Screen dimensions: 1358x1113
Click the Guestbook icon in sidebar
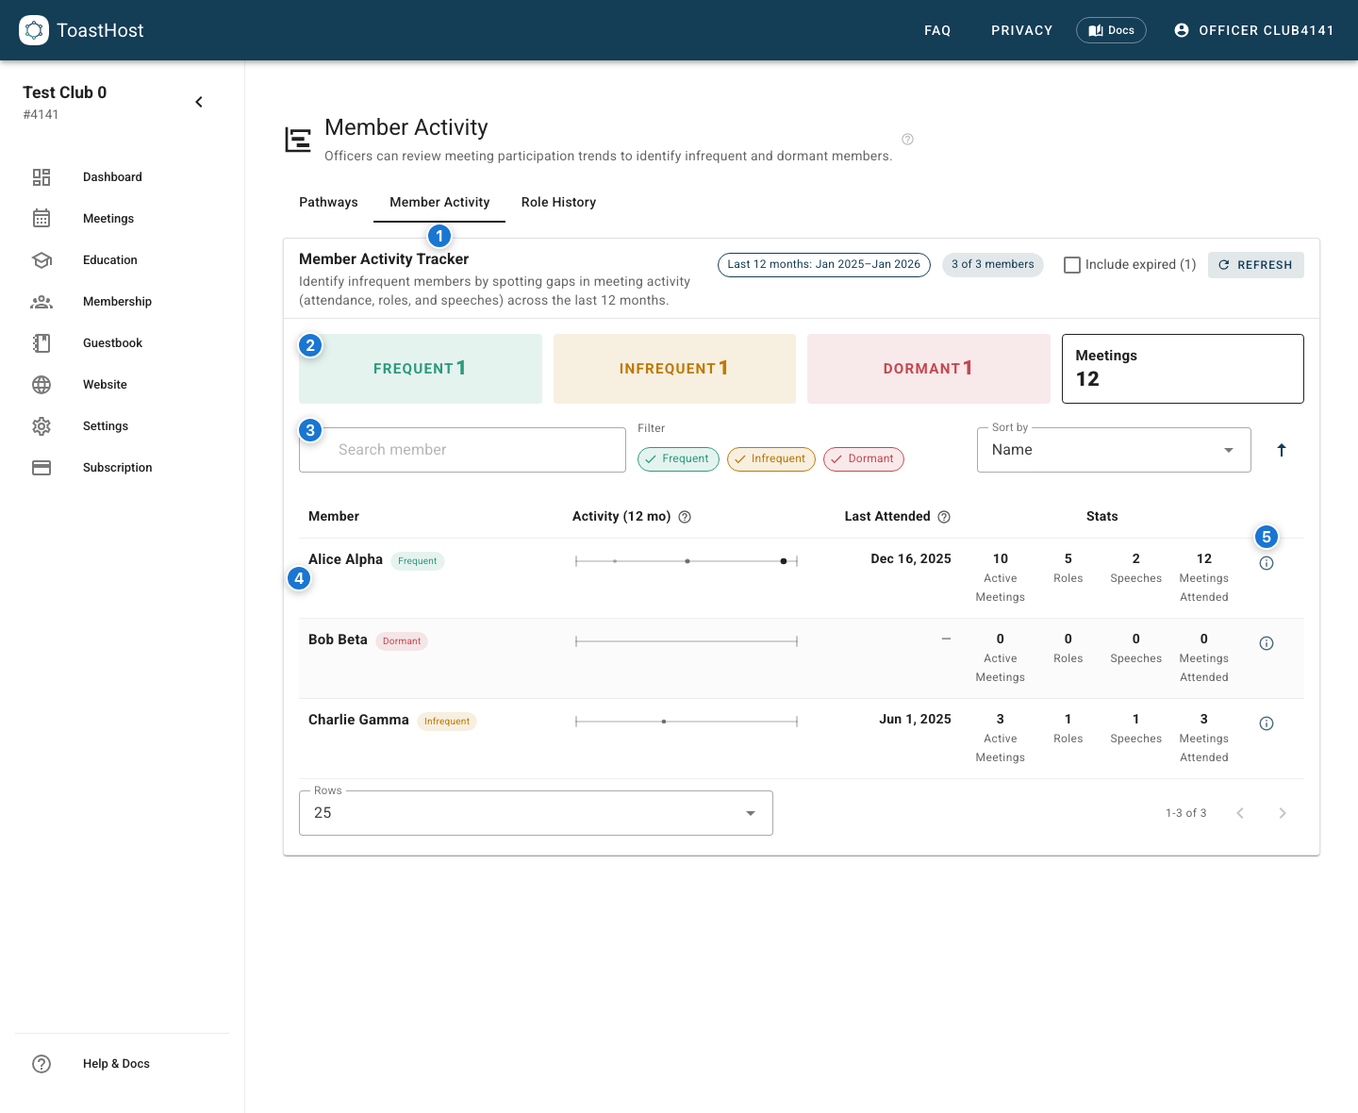(x=41, y=343)
